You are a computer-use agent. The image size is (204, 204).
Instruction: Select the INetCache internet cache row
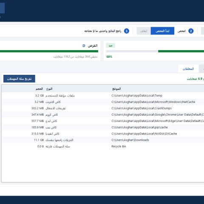[x=103, y=102]
